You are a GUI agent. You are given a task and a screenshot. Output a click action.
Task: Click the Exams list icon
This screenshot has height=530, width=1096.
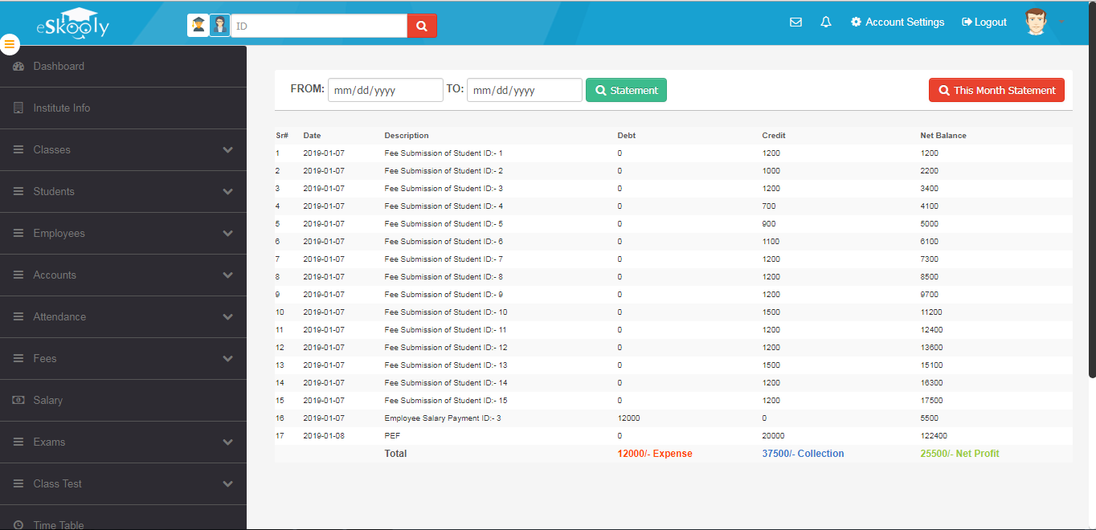tap(18, 442)
